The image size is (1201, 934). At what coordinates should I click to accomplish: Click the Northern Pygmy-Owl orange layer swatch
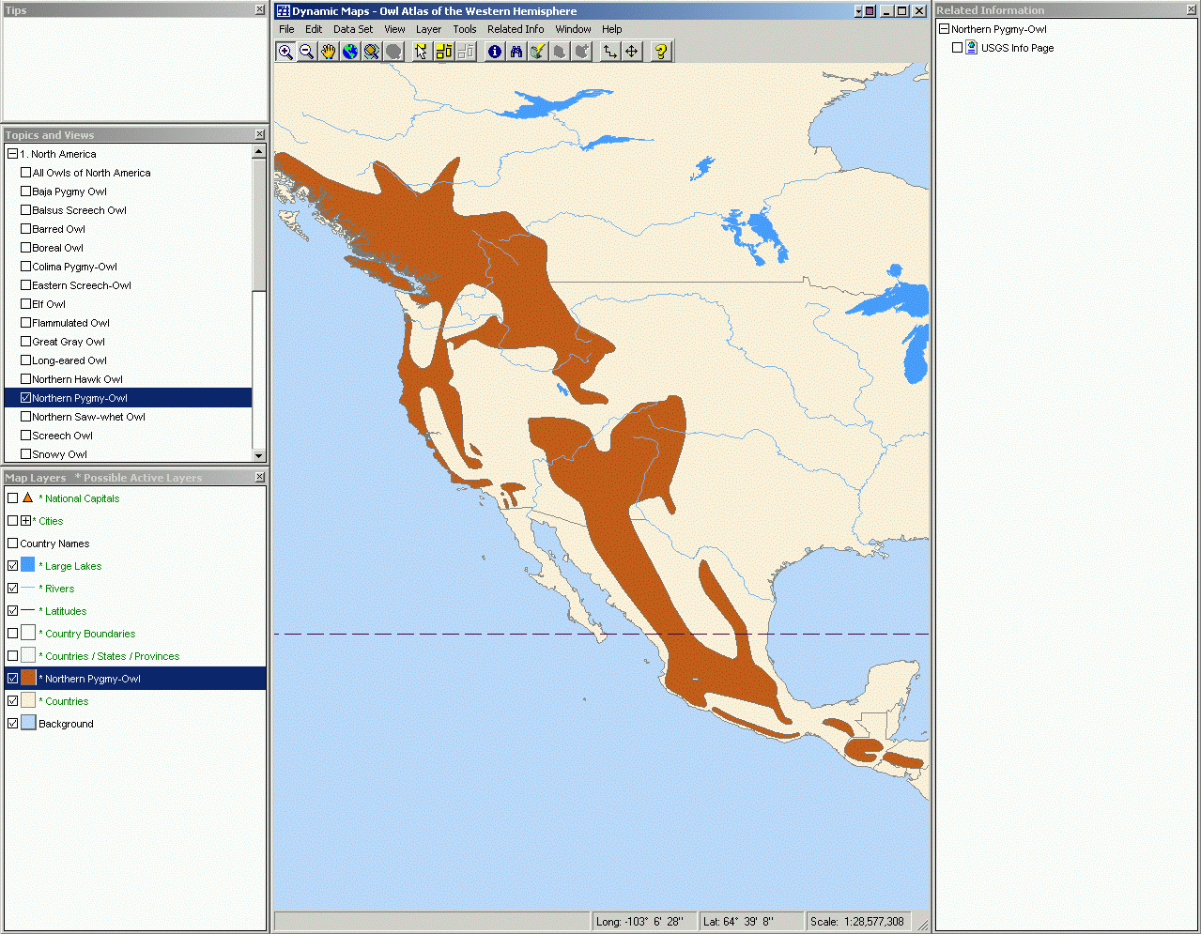[x=29, y=678]
